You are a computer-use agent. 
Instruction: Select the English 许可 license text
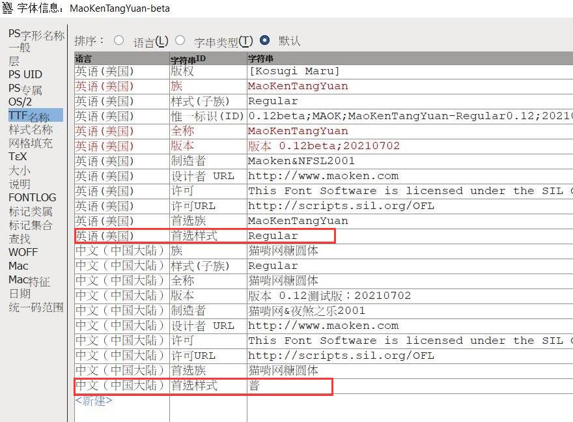(410, 191)
